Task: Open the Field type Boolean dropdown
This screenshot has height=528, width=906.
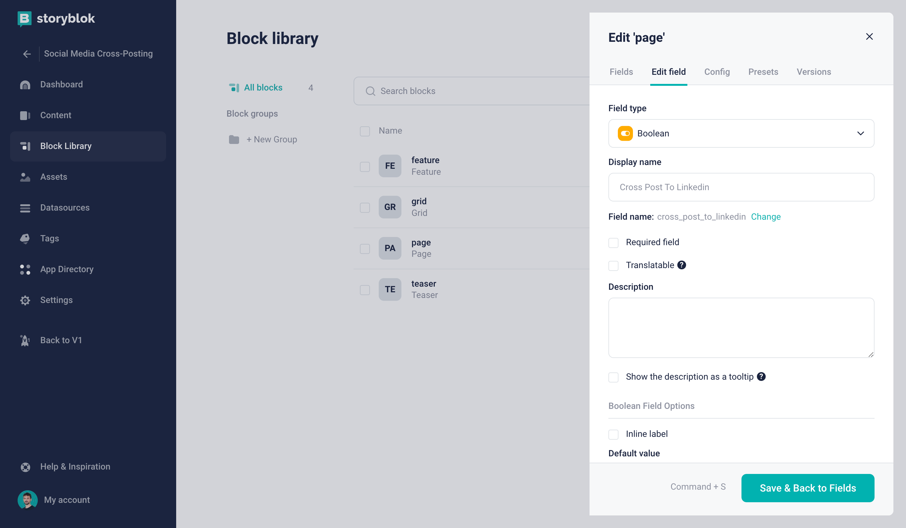Action: (741, 134)
